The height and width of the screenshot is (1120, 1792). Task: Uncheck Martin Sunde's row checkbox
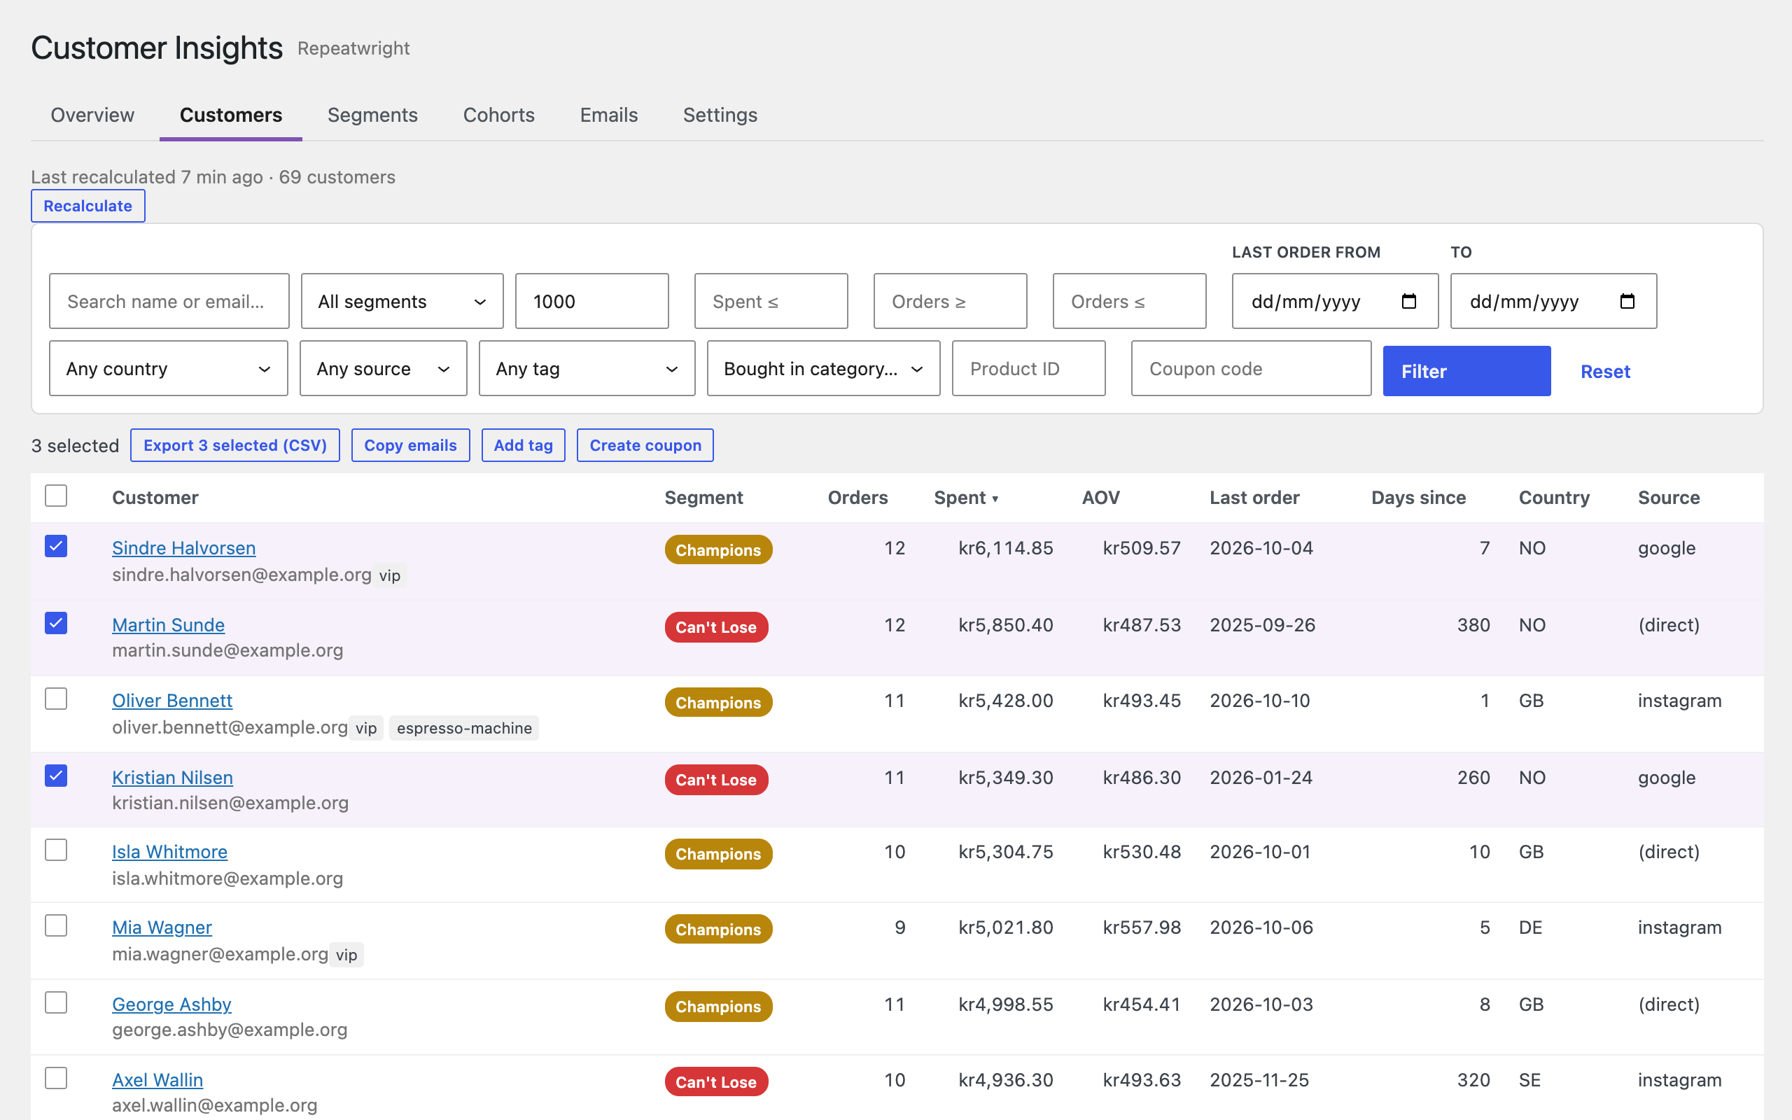pos(56,623)
